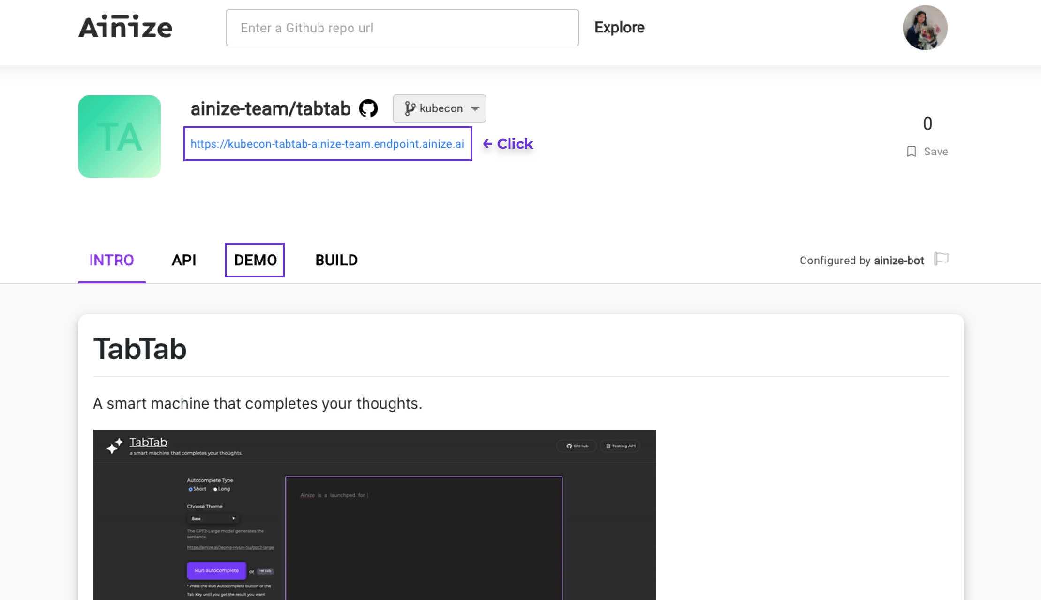The height and width of the screenshot is (600, 1041).
Task: Focus the Github repo url input
Action: click(x=402, y=28)
